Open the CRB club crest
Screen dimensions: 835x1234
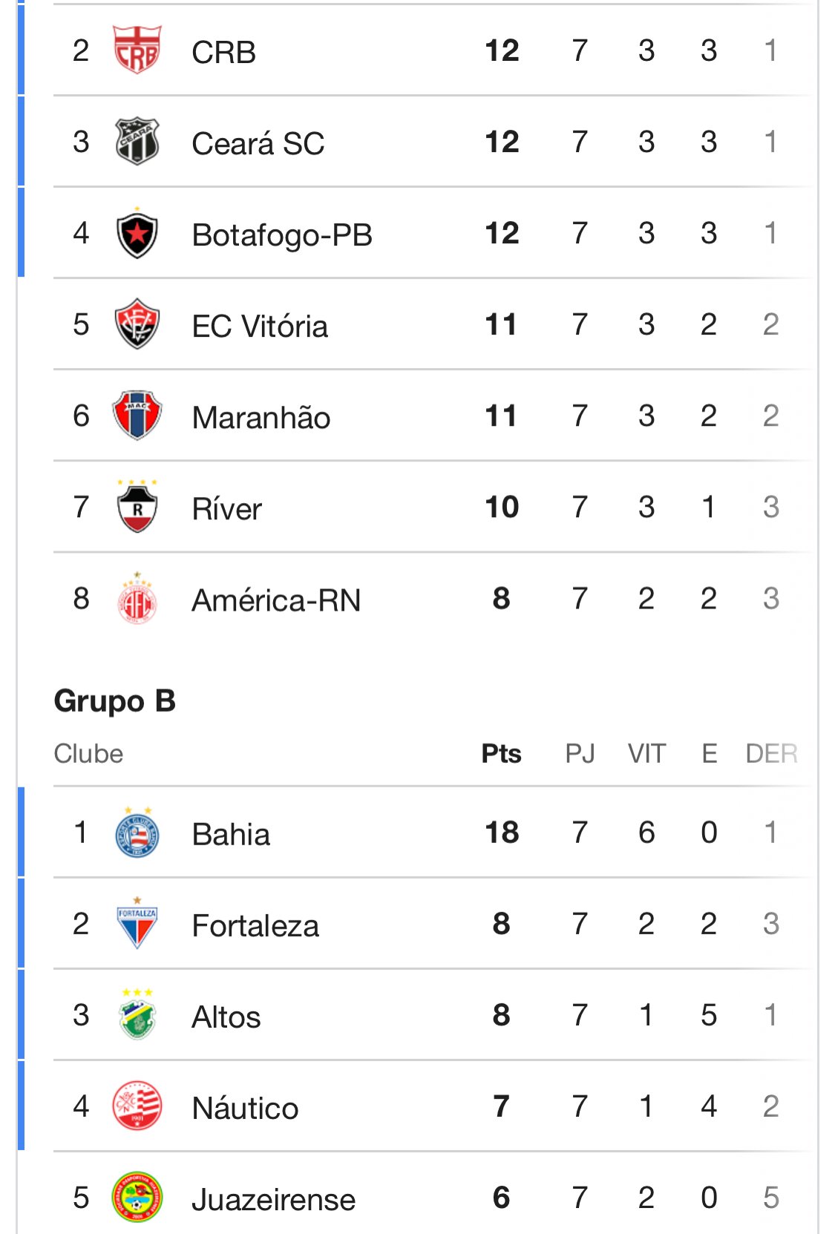(x=137, y=50)
